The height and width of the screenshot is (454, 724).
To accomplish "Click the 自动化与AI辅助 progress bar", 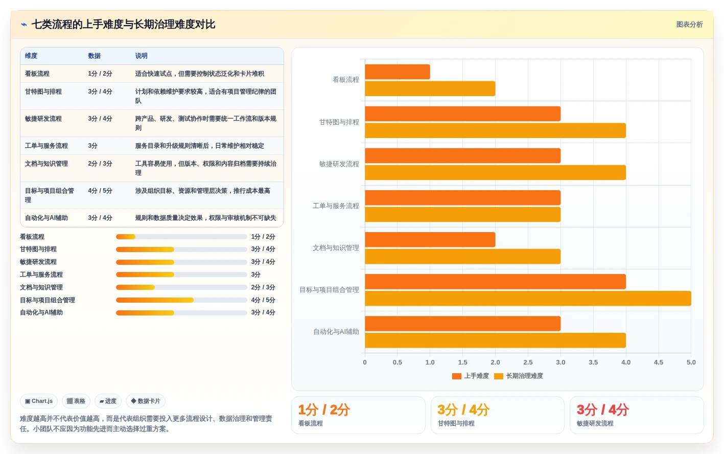I will pyautogui.click(x=181, y=313).
